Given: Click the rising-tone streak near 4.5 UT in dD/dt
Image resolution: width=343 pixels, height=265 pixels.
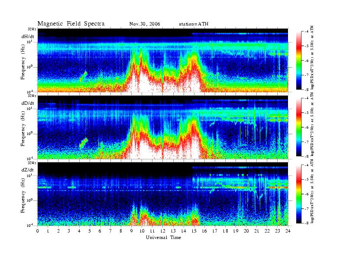Looking at the screenshot, I should [84, 143].
